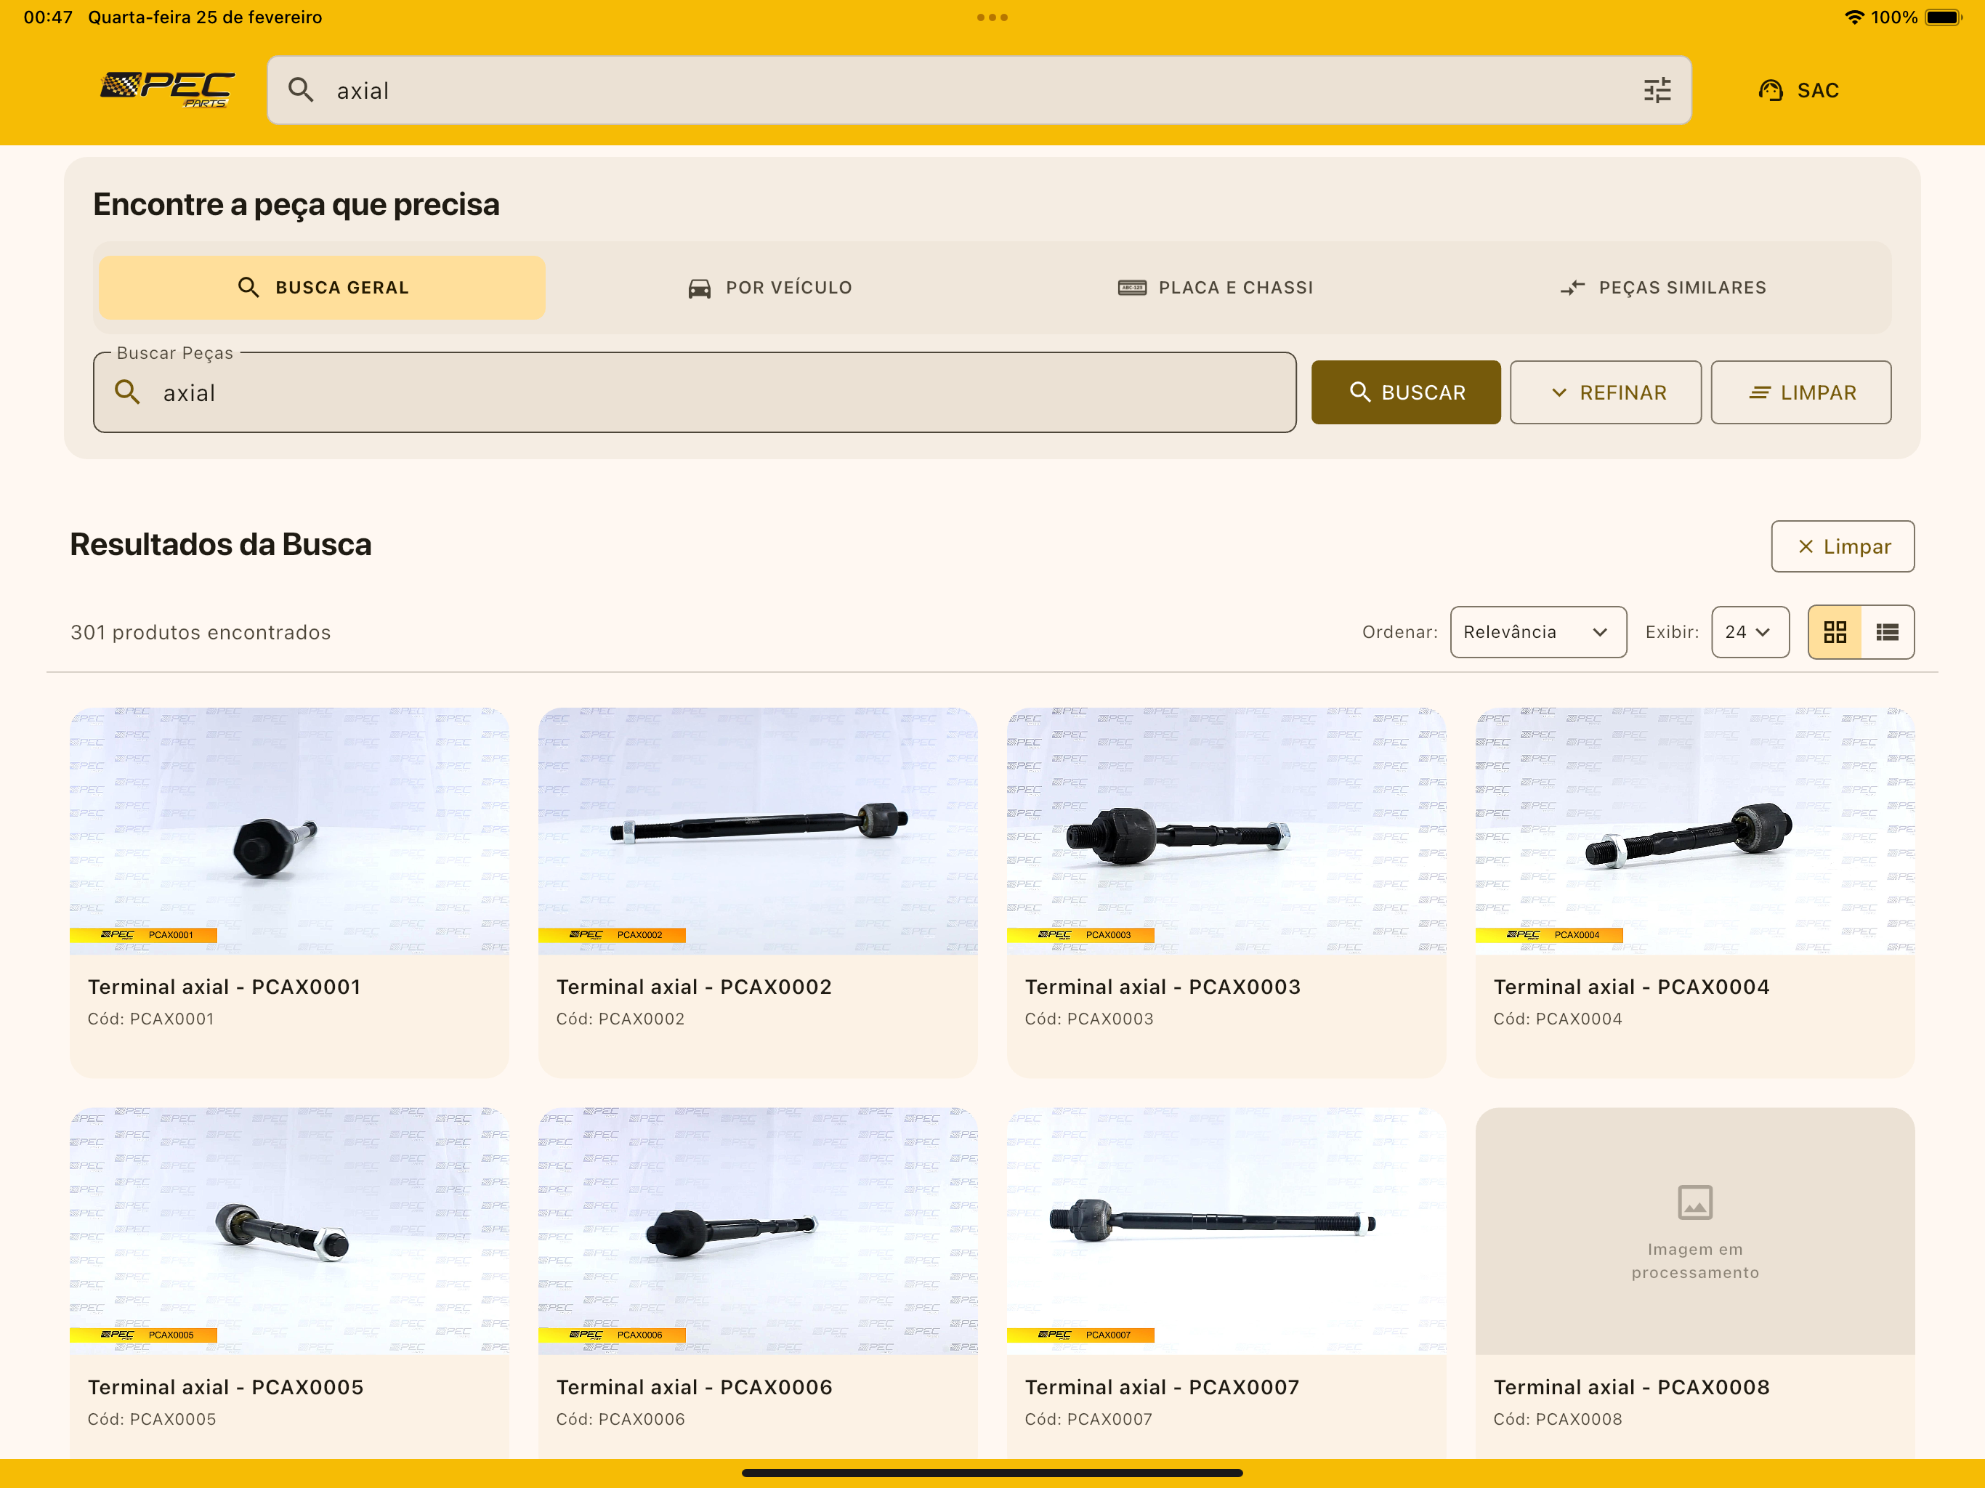Viewport: 1985px width, 1488px height.
Task: Click the 'Resultados da Busca' heading
Action: click(x=221, y=545)
